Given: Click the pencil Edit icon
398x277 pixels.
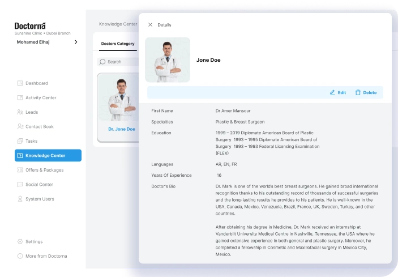Looking at the screenshot, I should (332, 92).
